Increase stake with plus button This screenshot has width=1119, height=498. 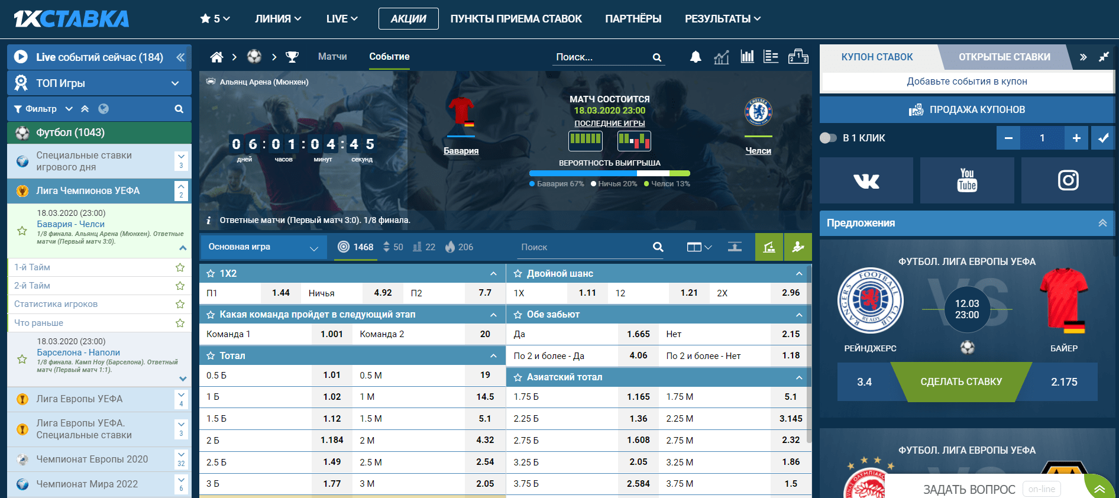coord(1076,138)
